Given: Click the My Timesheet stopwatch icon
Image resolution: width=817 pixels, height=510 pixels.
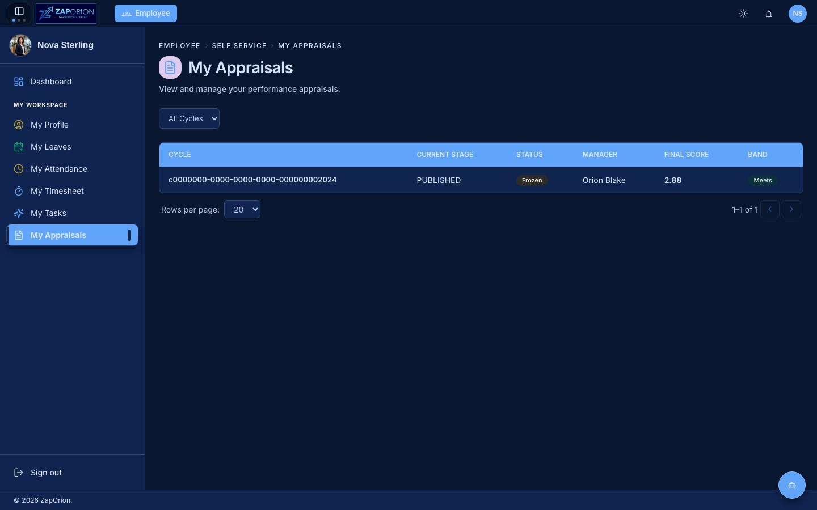Looking at the screenshot, I should click(19, 191).
